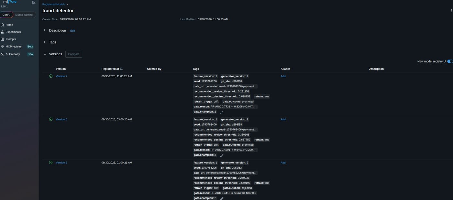Edit tags pencil icon for Version 6

point(222,155)
